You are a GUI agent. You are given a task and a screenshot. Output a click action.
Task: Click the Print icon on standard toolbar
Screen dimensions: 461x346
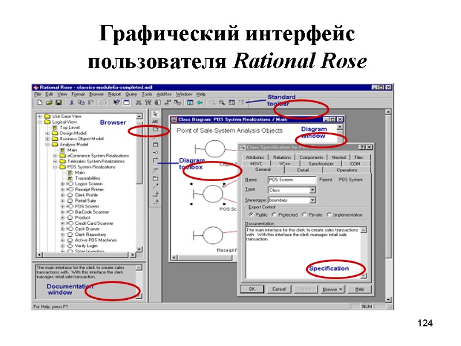pyautogui.click(x=102, y=103)
